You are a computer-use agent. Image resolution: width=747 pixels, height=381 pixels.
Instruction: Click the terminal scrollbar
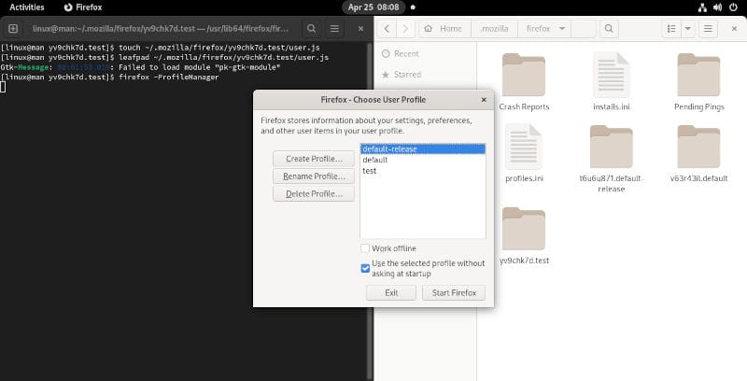pyautogui.click(x=370, y=209)
